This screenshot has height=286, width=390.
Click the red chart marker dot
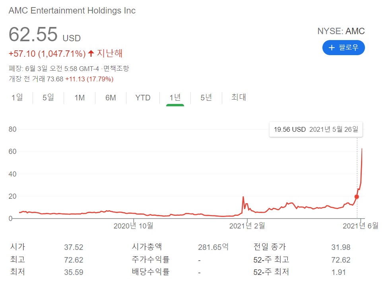(x=357, y=197)
